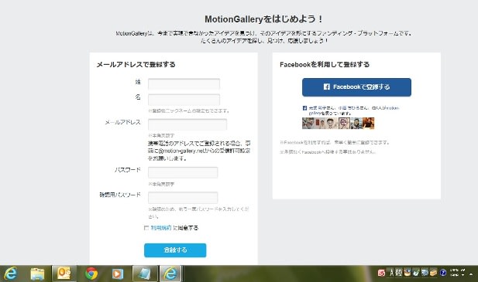Click the 名 (given name) input field

(x=184, y=100)
